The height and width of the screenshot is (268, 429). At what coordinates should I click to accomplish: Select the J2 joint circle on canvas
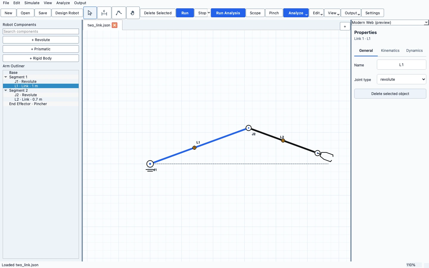point(248,128)
